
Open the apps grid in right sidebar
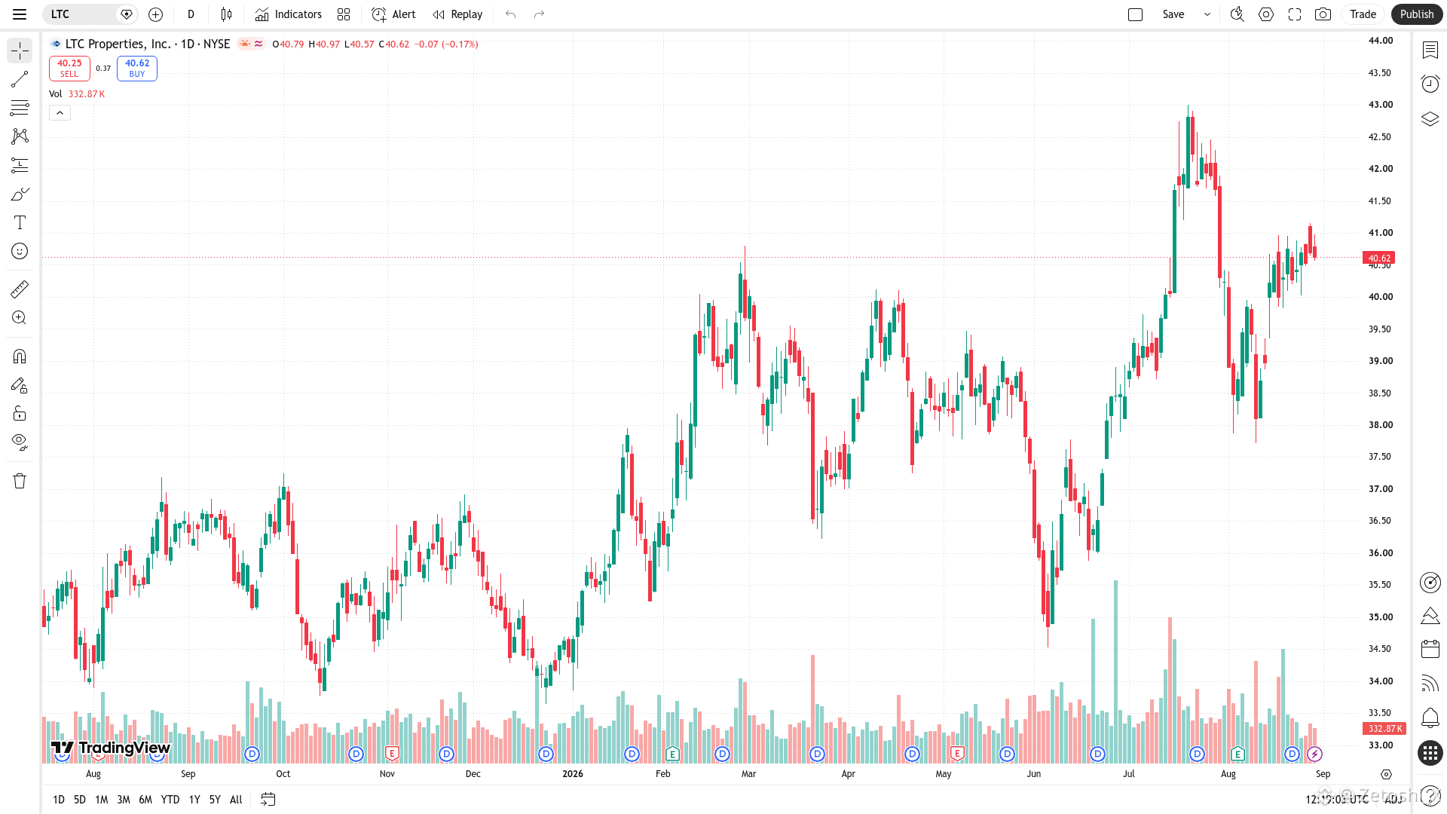(x=1430, y=752)
